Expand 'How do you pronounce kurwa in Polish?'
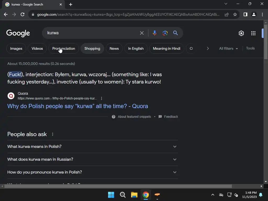The height and width of the screenshot is (201, 268). (x=93, y=172)
